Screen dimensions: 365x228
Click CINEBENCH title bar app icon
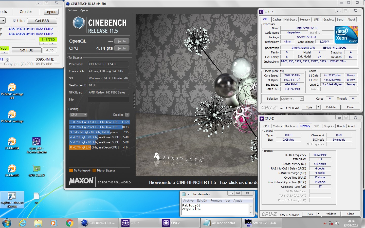coord(67,4)
